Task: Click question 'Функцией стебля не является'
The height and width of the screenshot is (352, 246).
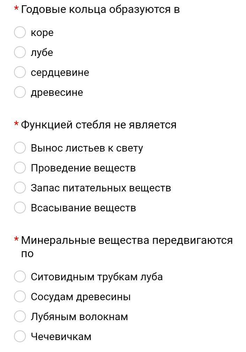Action: coord(98,125)
